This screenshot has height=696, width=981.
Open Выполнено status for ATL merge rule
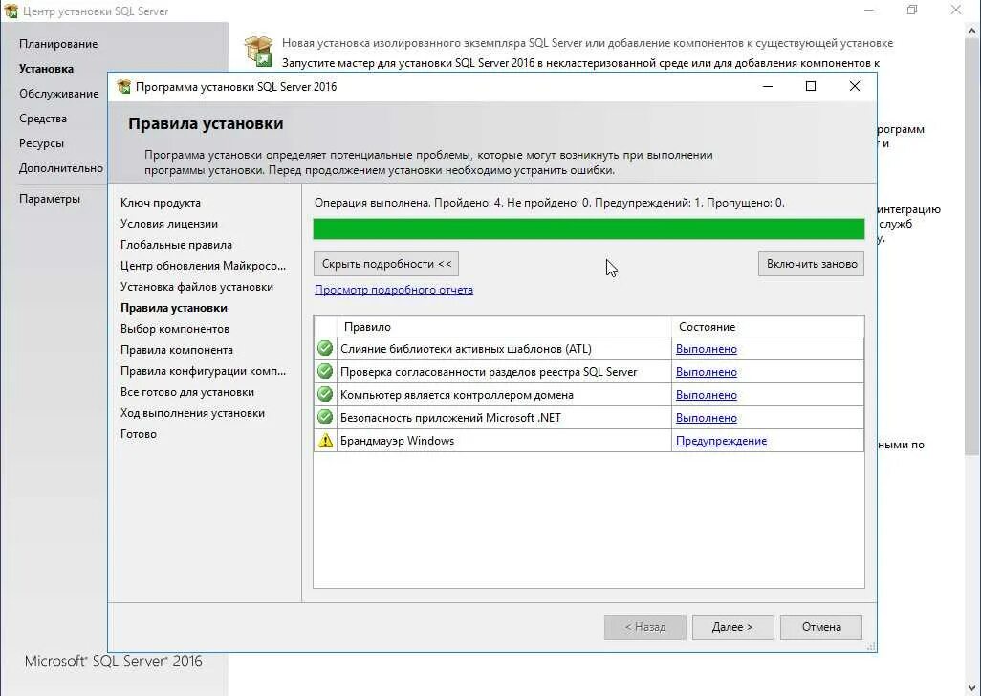[x=707, y=349]
